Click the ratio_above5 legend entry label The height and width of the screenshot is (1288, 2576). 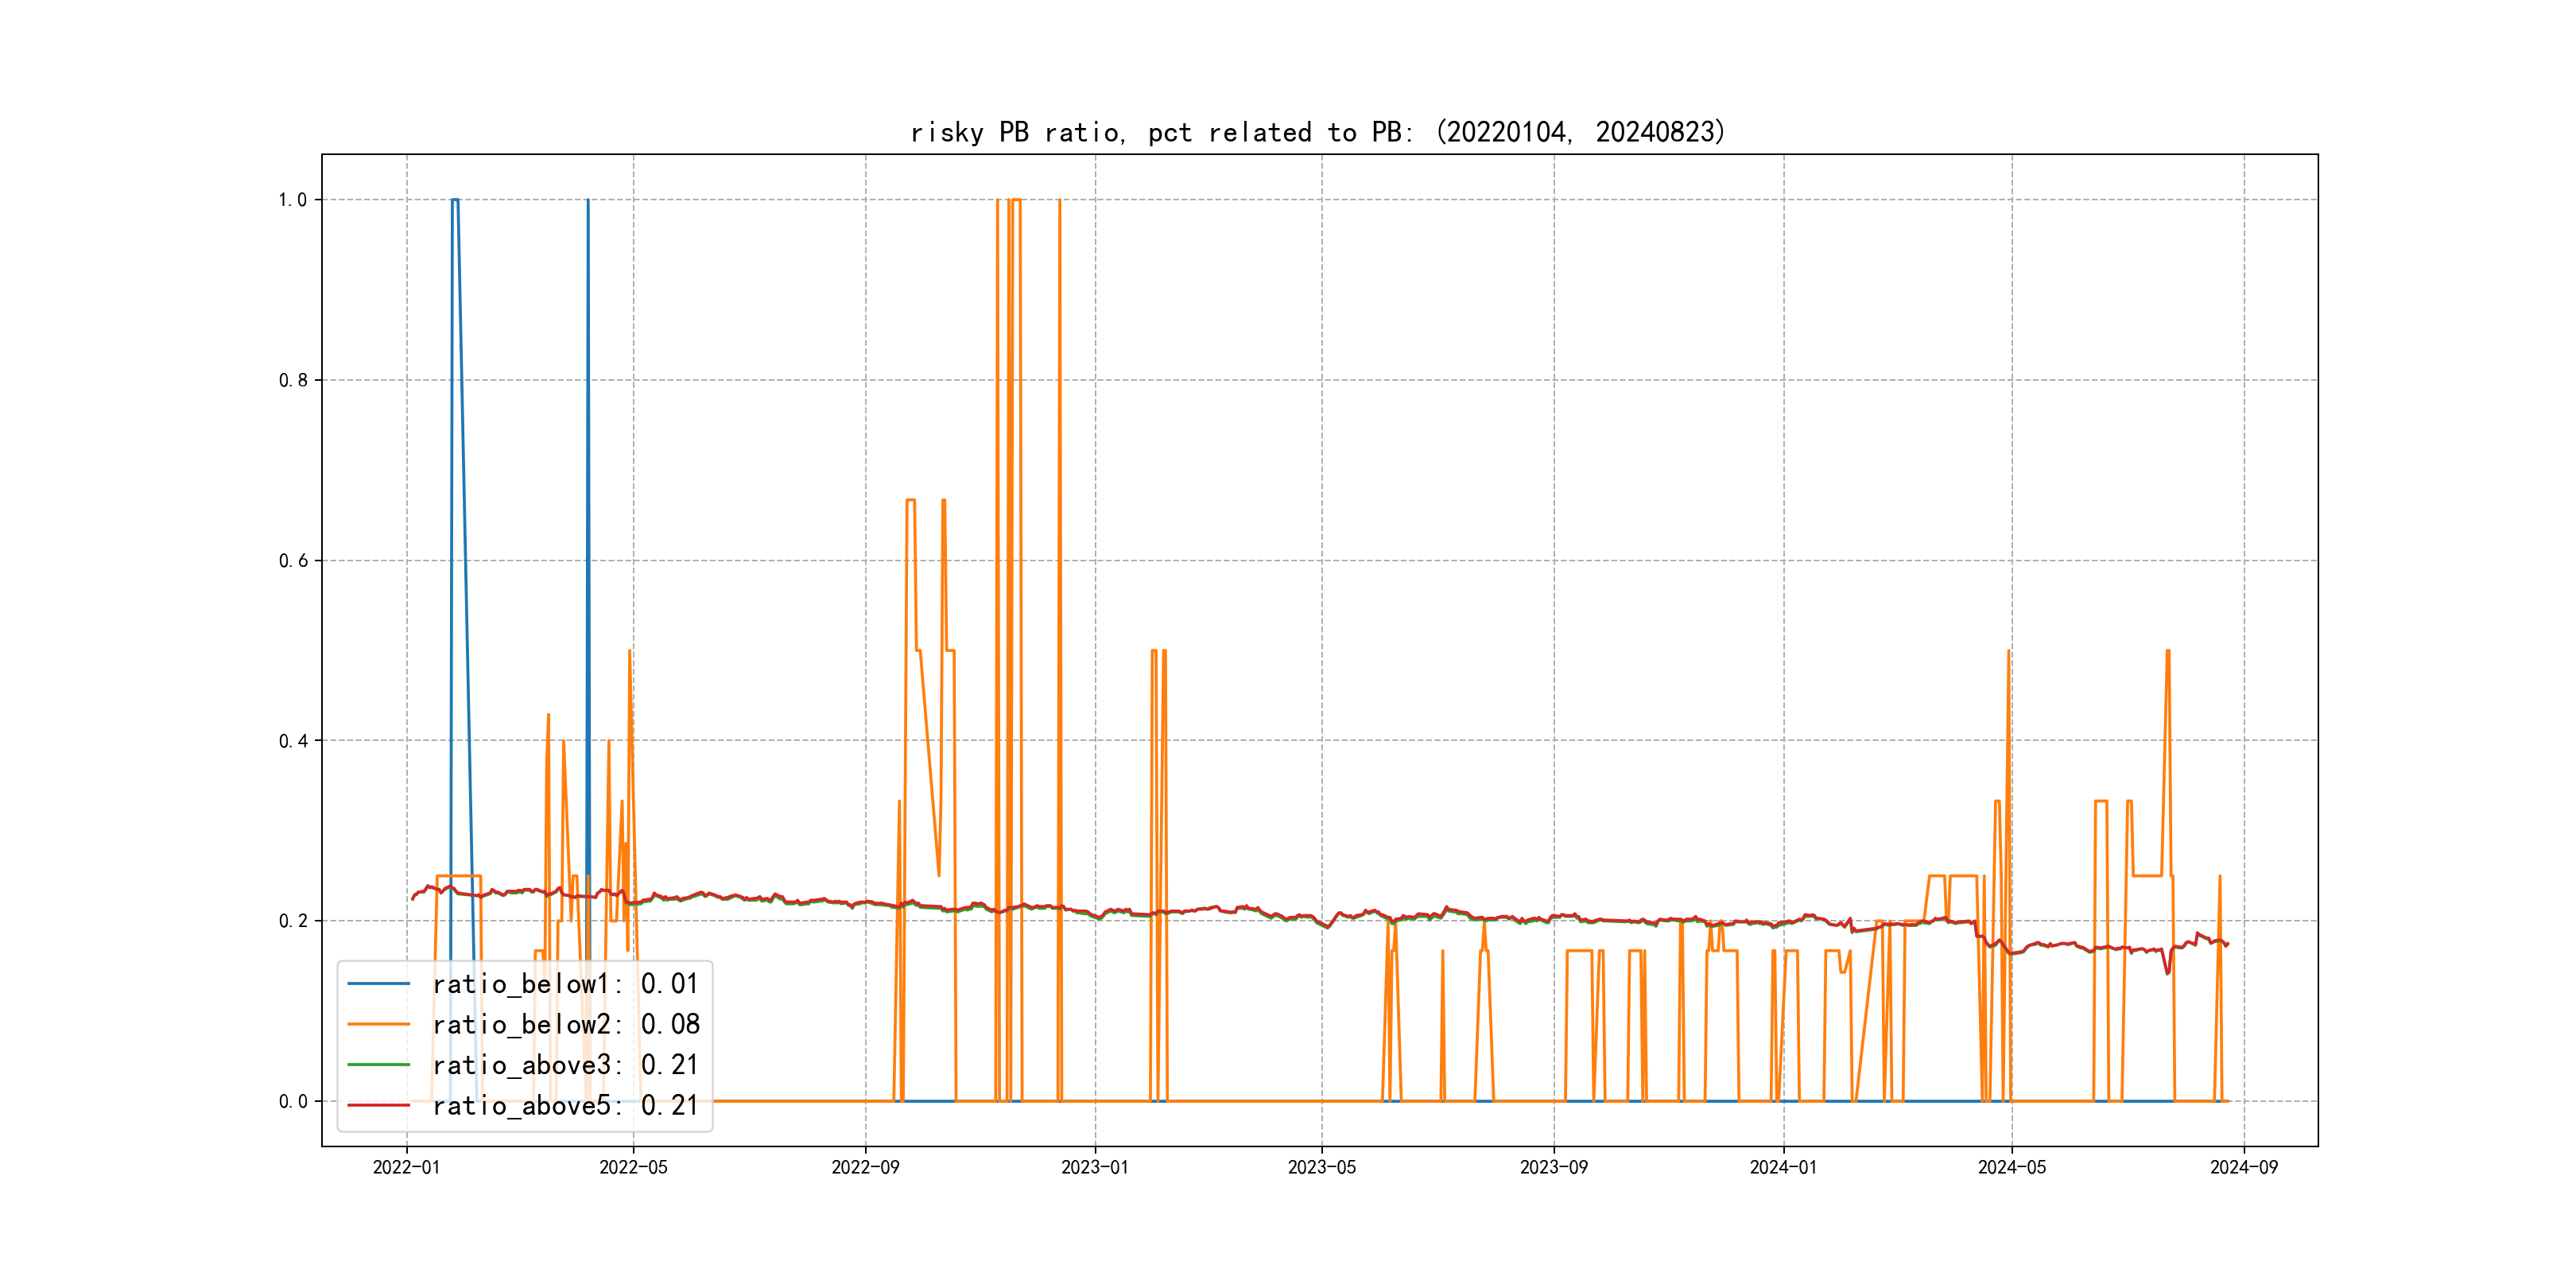(565, 1106)
